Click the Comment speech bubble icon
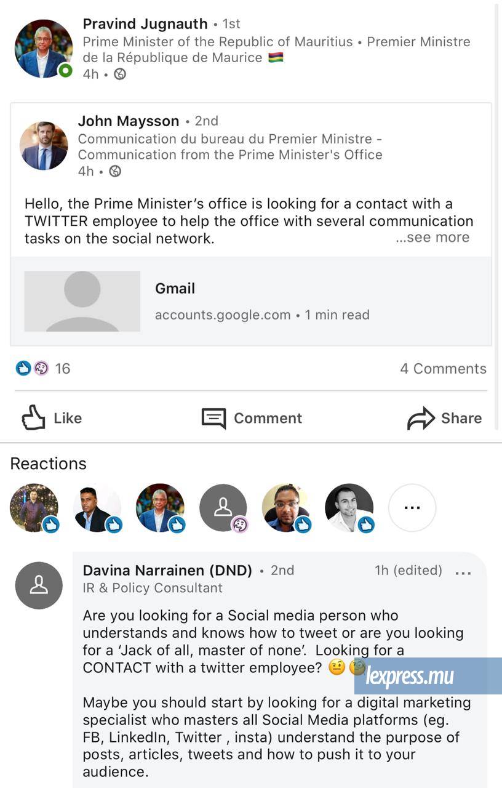This screenshot has height=788, width=502. [x=213, y=419]
